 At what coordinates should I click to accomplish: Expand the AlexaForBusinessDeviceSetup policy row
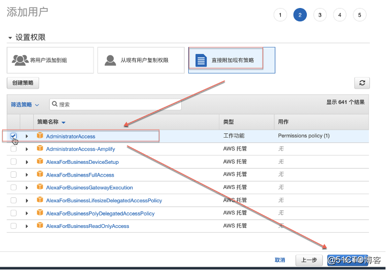tap(27, 162)
